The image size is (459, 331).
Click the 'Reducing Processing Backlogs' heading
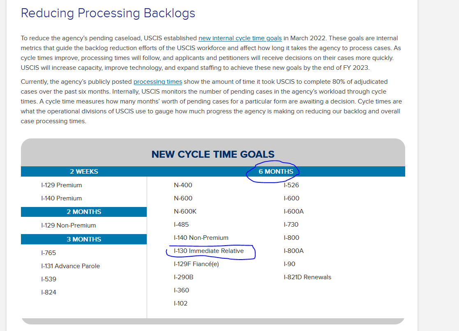[x=108, y=13]
